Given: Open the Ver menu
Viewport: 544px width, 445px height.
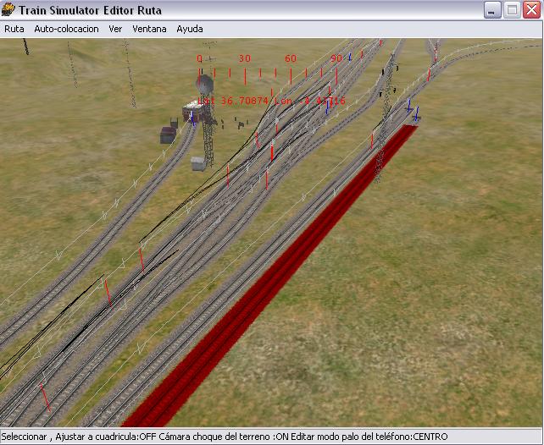Looking at the screenshot, I should 115,29.
